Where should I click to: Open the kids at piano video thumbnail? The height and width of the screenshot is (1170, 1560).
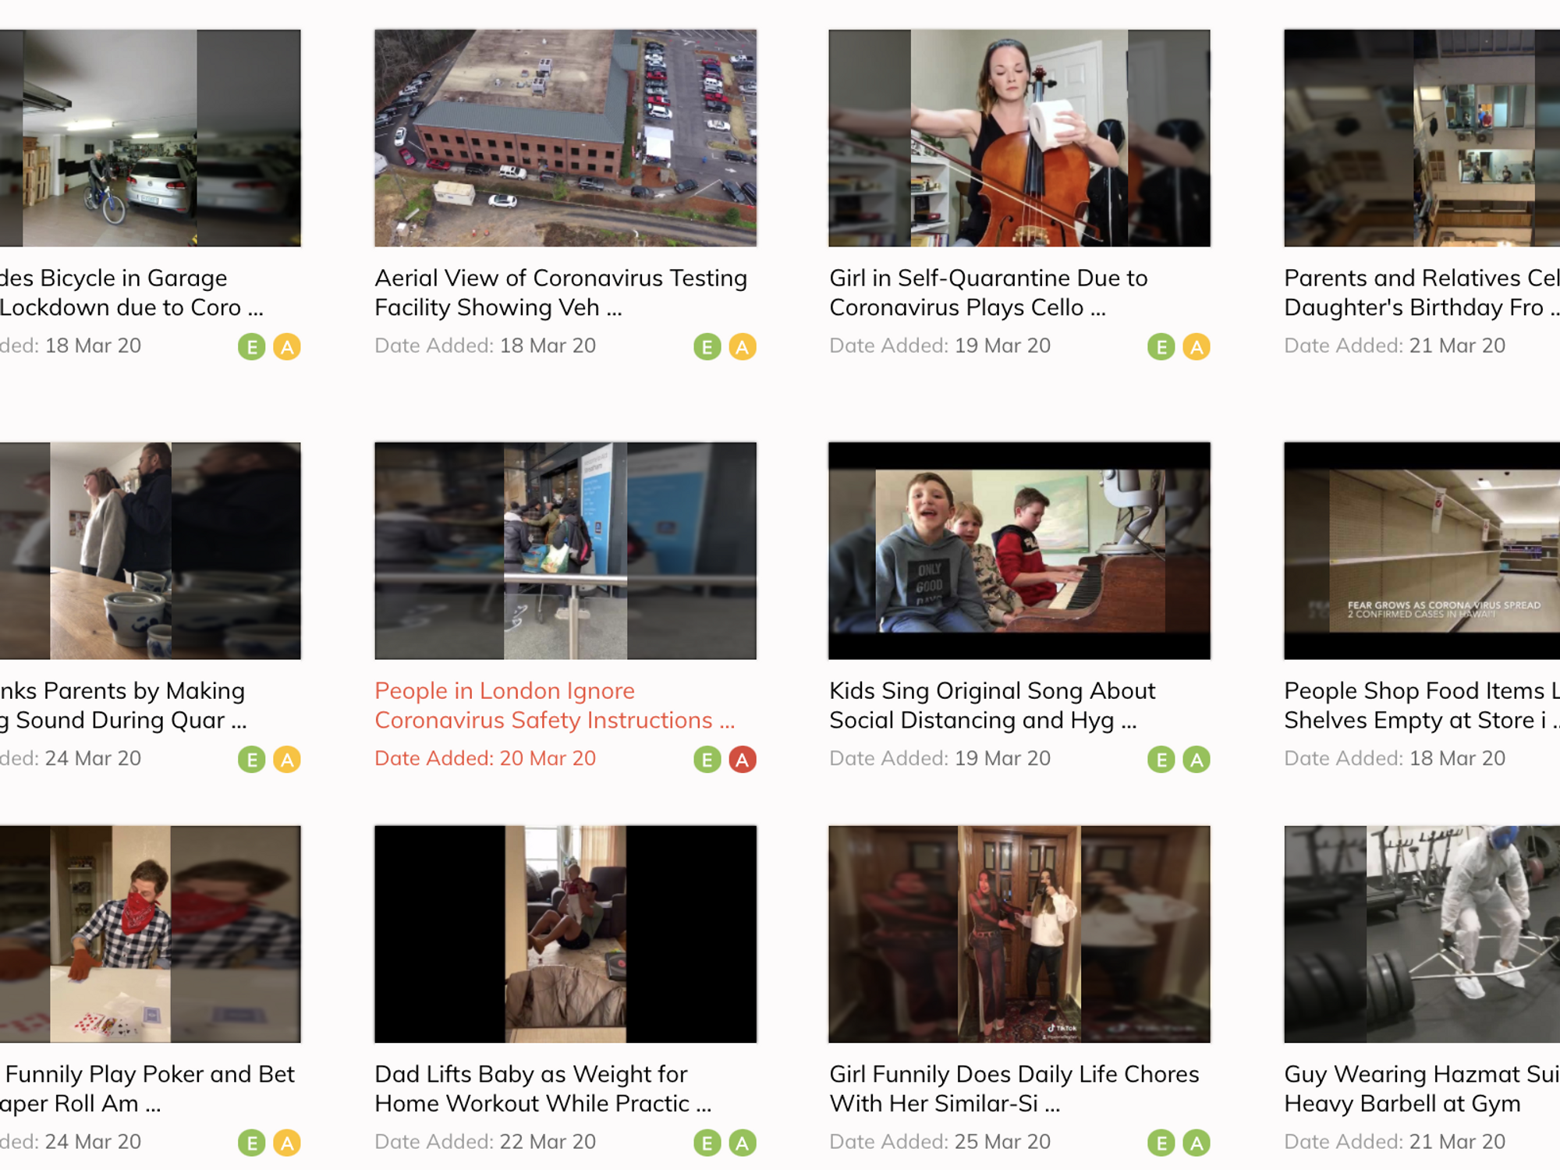1019,551
